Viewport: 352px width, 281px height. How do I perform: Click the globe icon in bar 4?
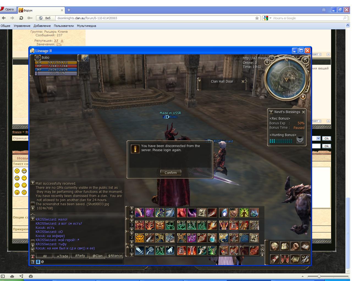pos(254,212)
